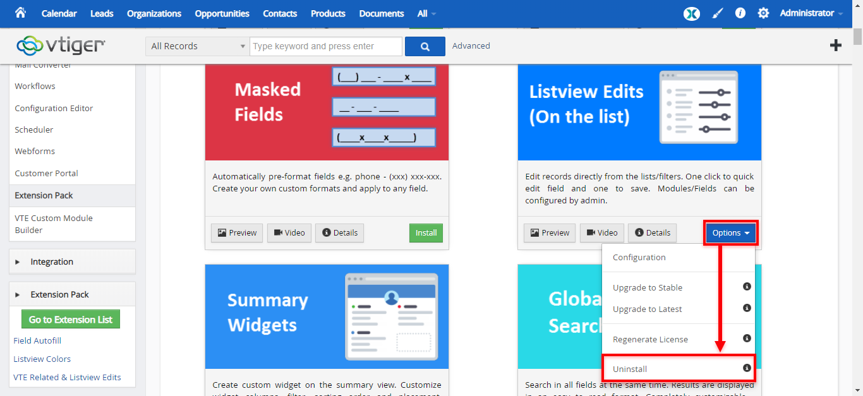
Task: Click Go to Extension List button
Action: (x=71, y=320)
